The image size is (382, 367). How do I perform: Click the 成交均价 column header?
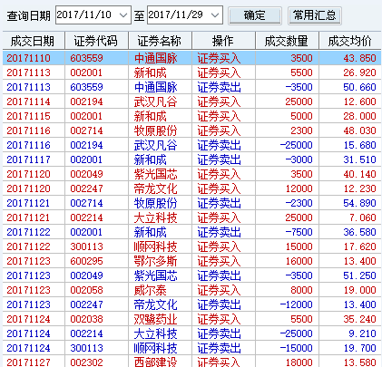tap(349, 41)
